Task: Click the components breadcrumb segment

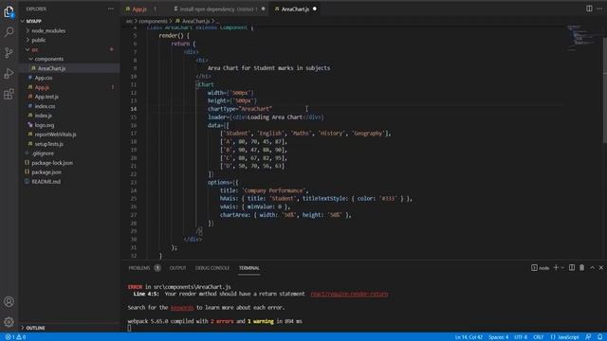Action: (x=154, y=21)
